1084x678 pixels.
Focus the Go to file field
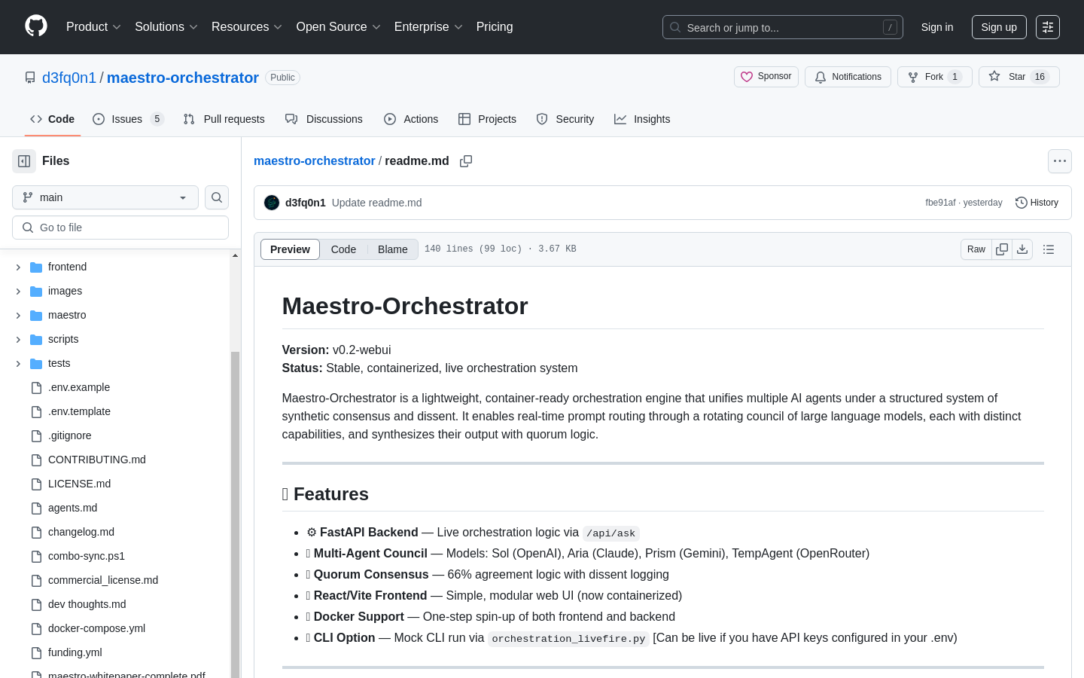(120, 228)
